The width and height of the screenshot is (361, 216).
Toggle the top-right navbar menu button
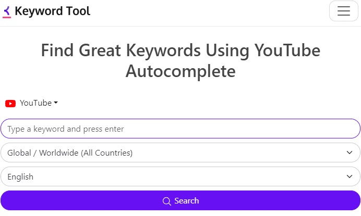[x=343, y=11]
